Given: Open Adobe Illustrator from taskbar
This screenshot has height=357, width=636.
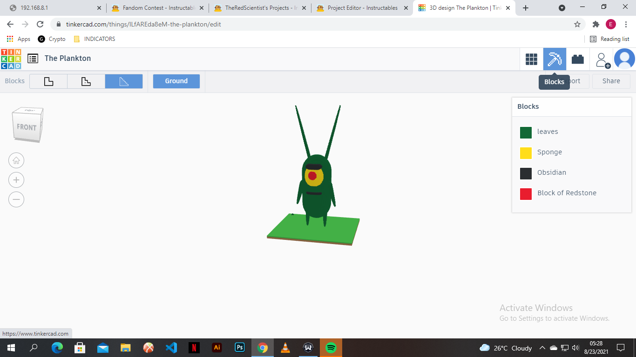Looking at the screenshot, I should click(217, 348).
